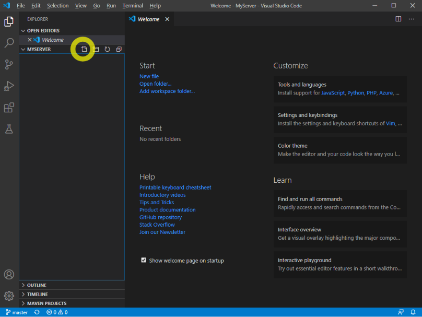Open the Interactive playground card
Screen dimensions: 422x317
(x=340, y=265)
